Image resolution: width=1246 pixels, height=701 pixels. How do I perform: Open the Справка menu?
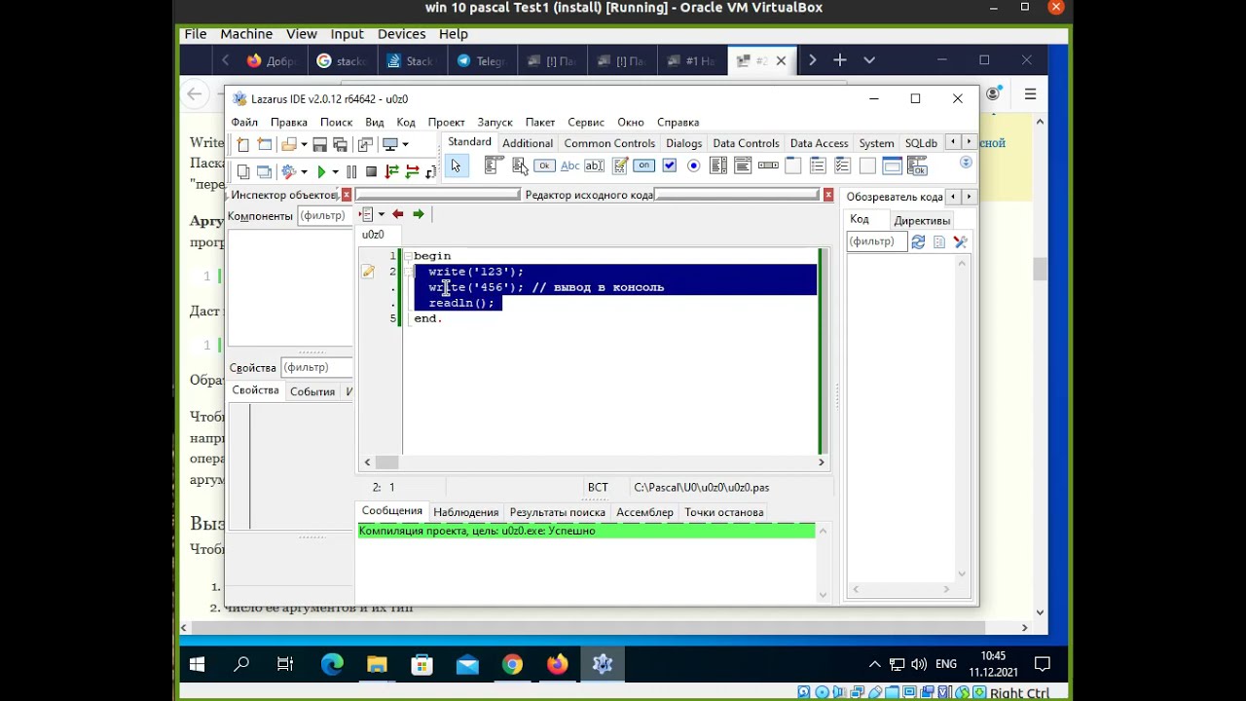coord(678,122)
